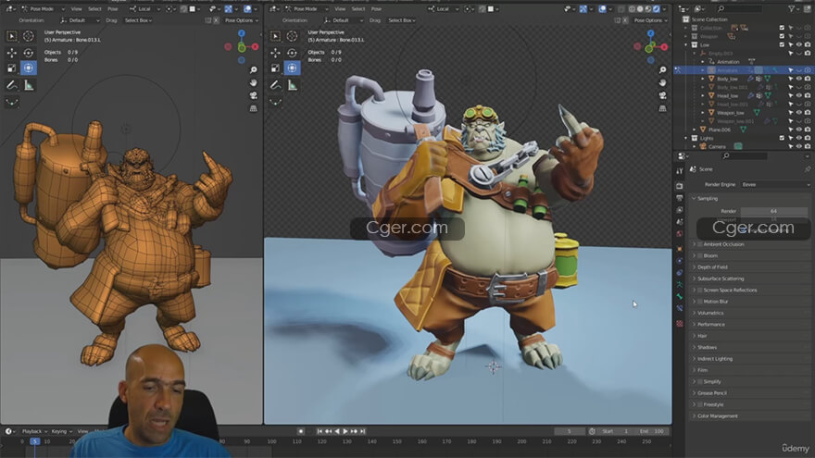Play the animation forward
The width and height of the screenshot is (815, 458).
345,431
